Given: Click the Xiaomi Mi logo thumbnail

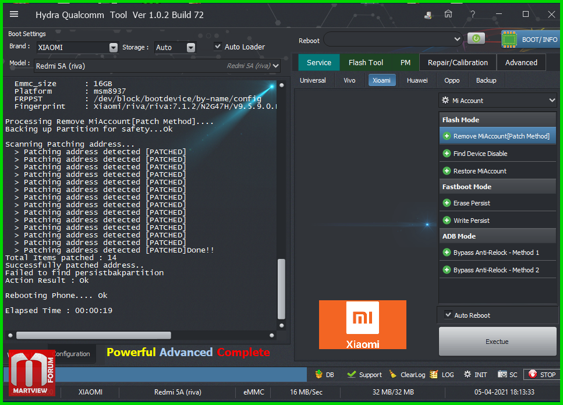Looking at the screenshot, I should coord(363,325).
